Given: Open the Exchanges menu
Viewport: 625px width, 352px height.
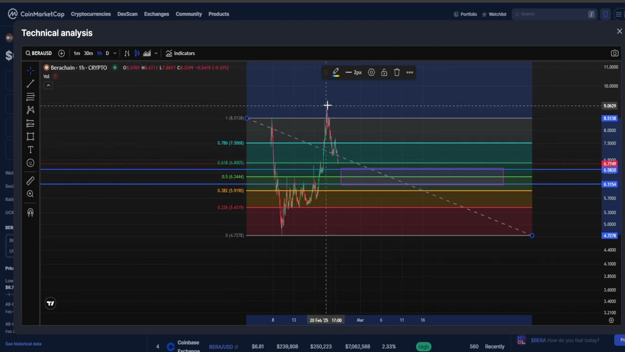Looking at the screenshot, I should [x=157, y=14].
